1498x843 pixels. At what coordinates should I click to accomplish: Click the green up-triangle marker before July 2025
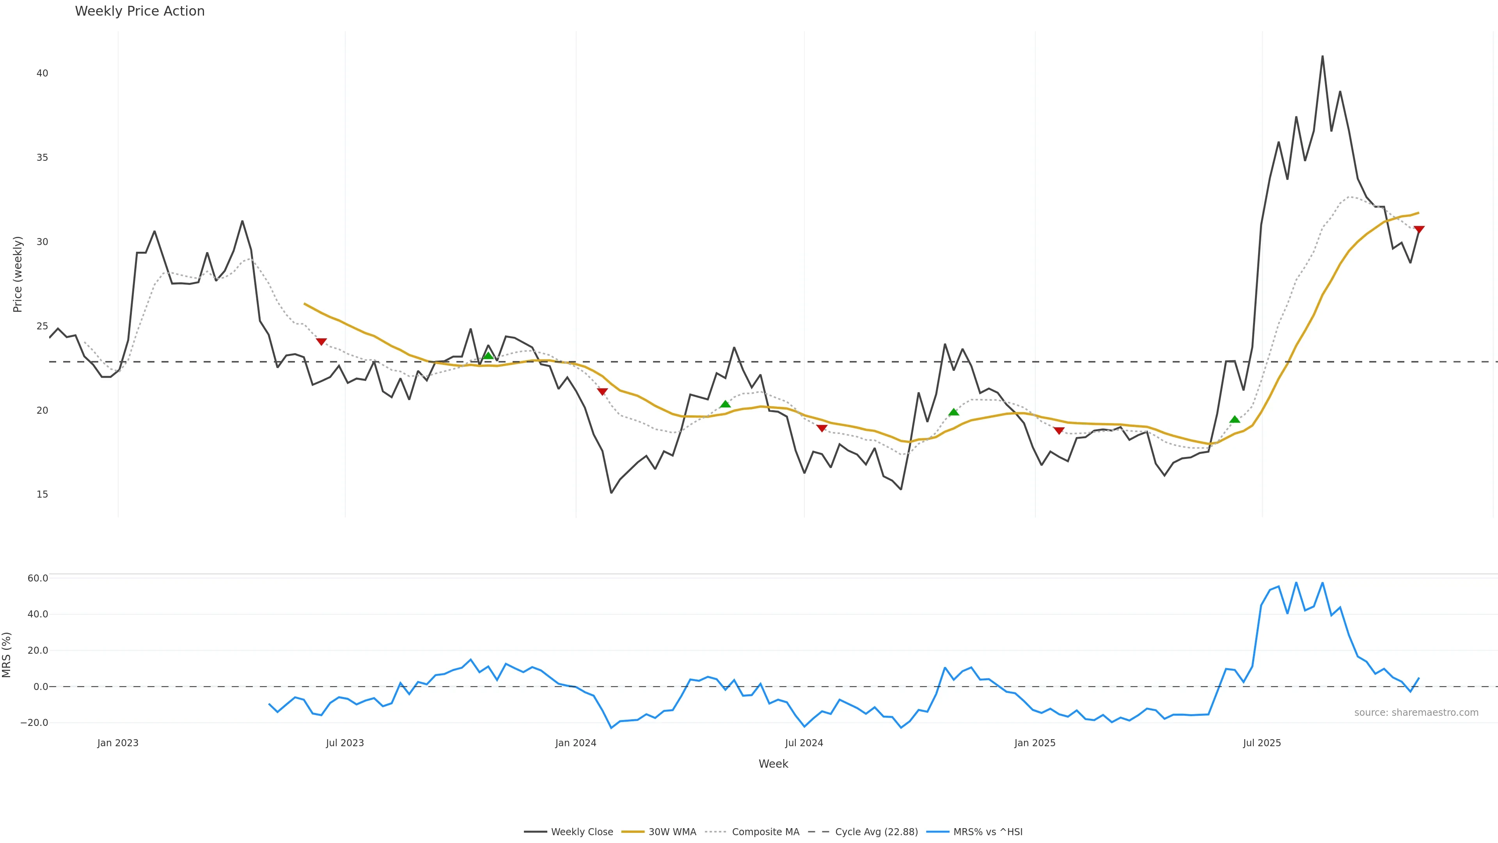tap(1235, 420)
